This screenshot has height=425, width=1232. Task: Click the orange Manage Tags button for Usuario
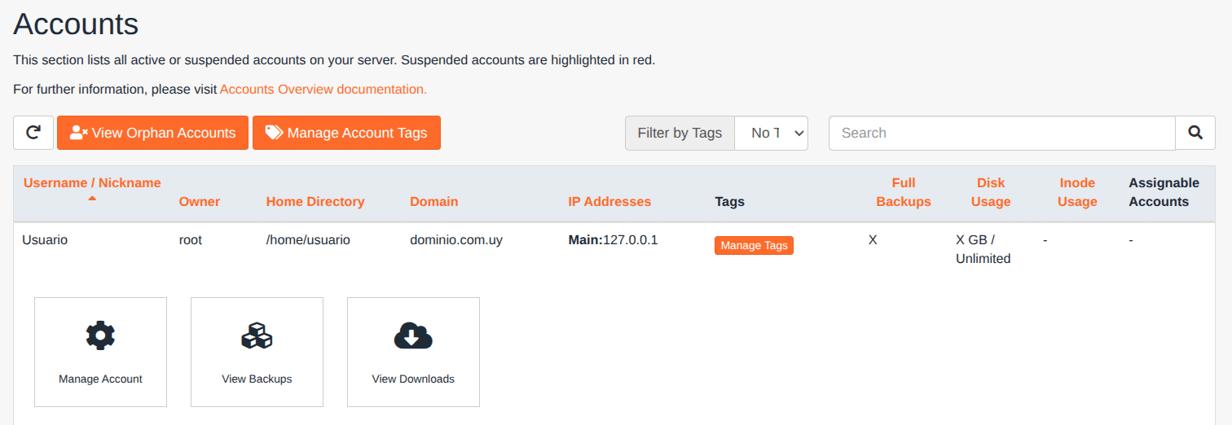click(754, 245)
